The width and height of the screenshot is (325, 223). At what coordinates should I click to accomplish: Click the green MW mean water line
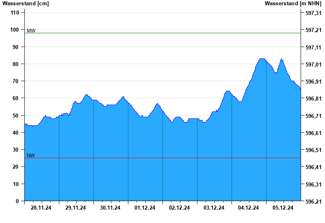click(x=163, y=33)
